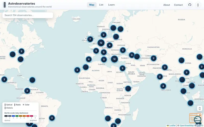Open the 2 cluster in northeastern North America
Image resolution: width=204 pixels, height=127 pixels.
click(x=21, y=51)
